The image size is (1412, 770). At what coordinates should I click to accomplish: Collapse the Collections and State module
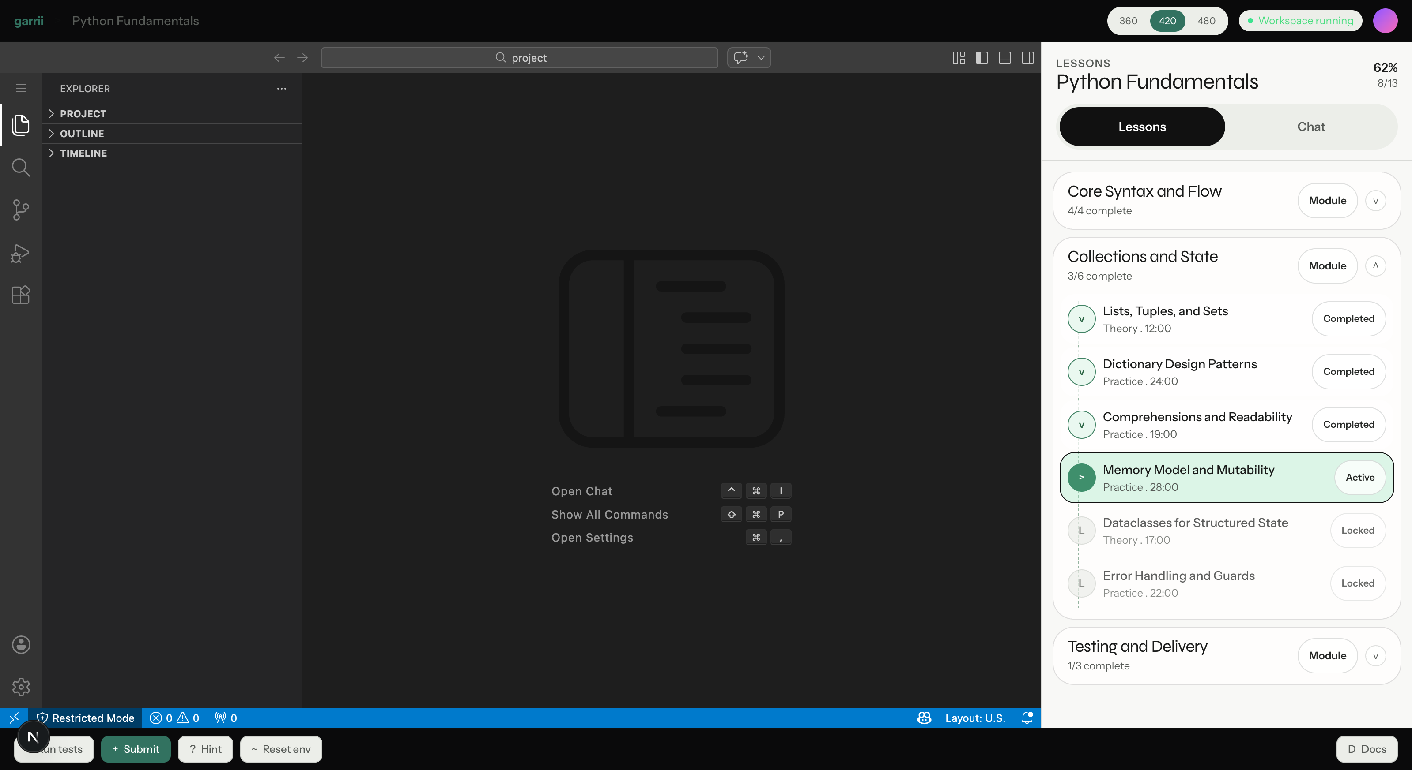1376,265
